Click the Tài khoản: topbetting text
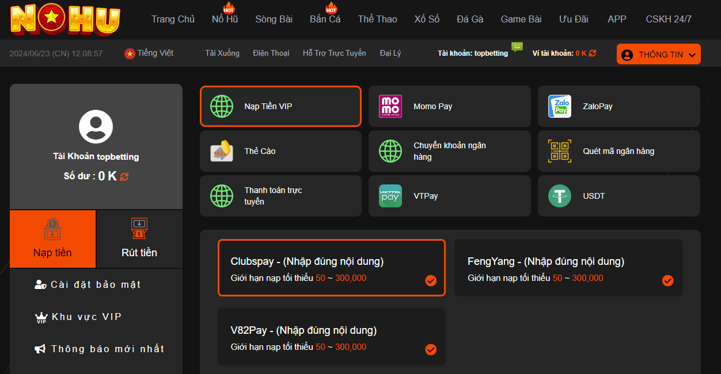721x374 pixels. point(473,53)
